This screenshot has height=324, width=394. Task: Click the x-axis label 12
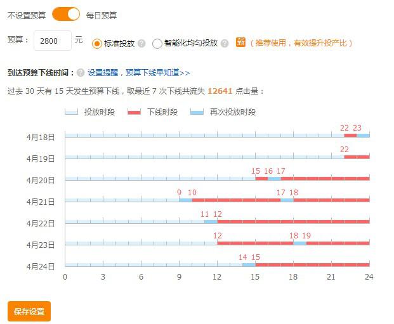[217, 277]
